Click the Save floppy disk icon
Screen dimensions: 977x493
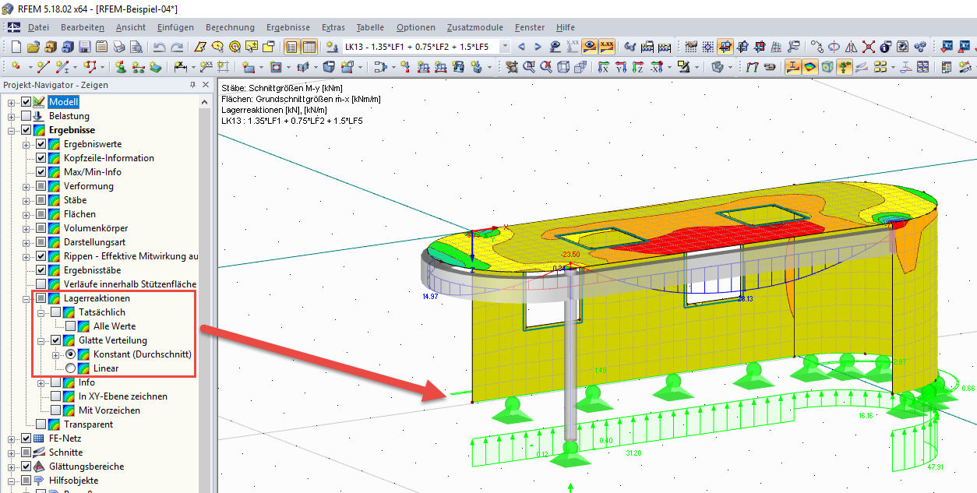(85, 47)
